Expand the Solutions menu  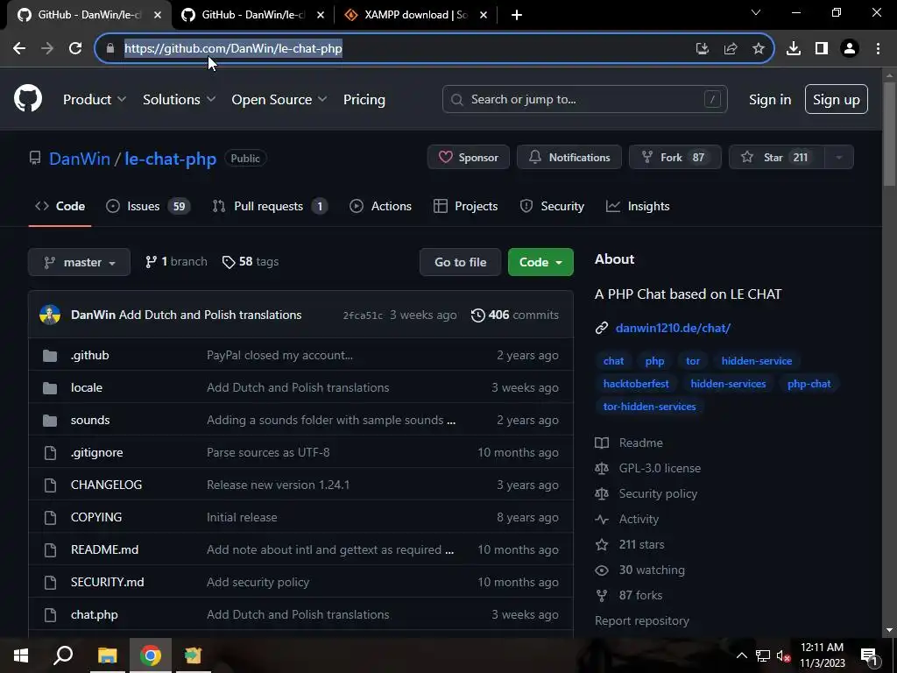[x=179, y=100]
